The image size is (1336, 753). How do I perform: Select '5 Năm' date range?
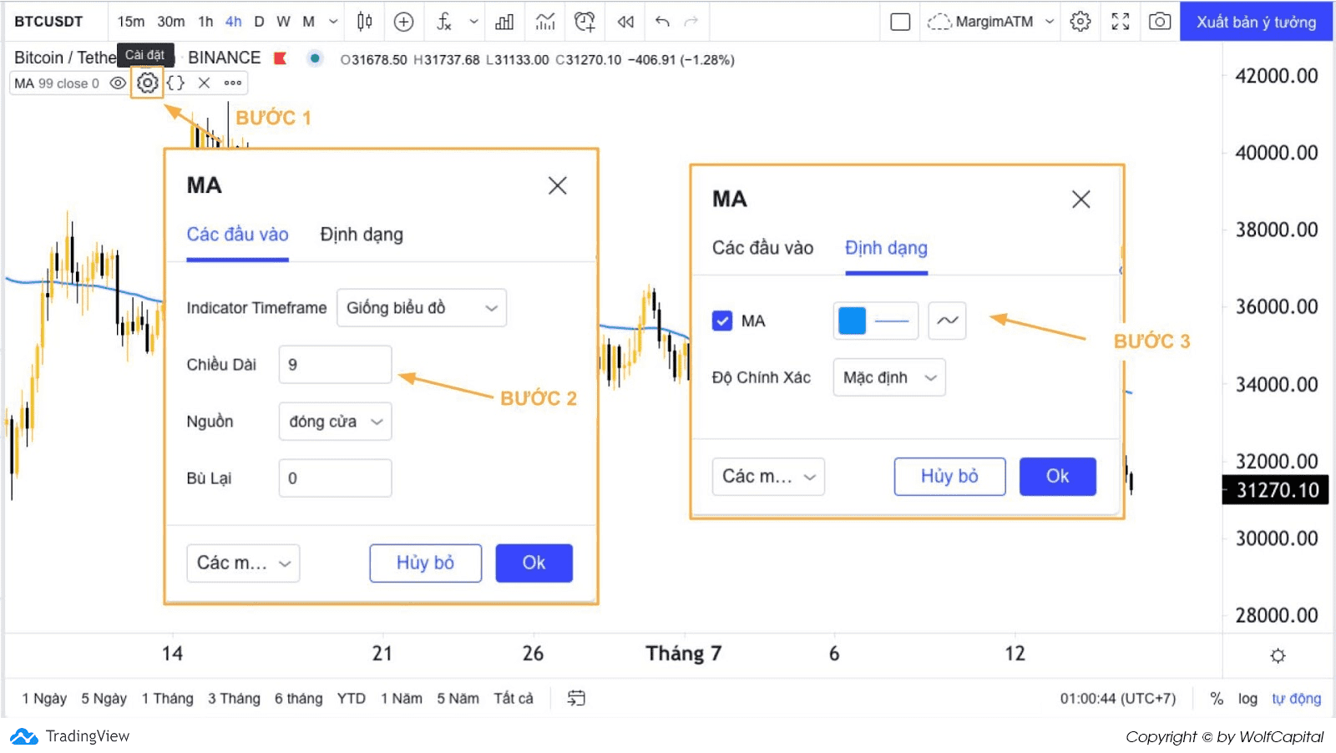point(458,699)
